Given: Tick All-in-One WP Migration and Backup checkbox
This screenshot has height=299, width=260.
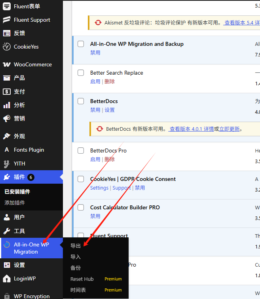Looking at the screenshot, I should (x=81, y=44).
